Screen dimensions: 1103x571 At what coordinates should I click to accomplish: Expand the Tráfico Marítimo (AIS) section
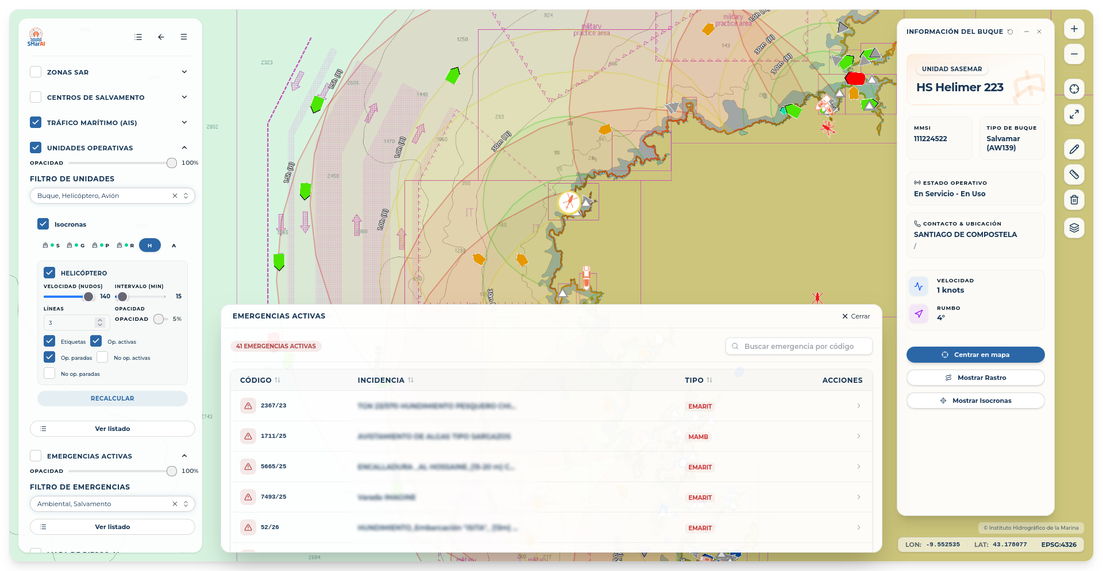[184, 122]
